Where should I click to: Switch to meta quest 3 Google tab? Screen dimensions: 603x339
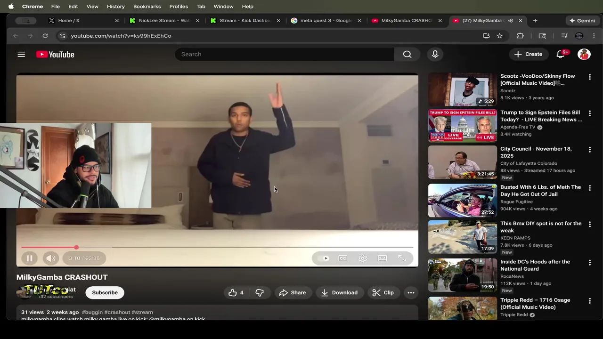[326, 21]
